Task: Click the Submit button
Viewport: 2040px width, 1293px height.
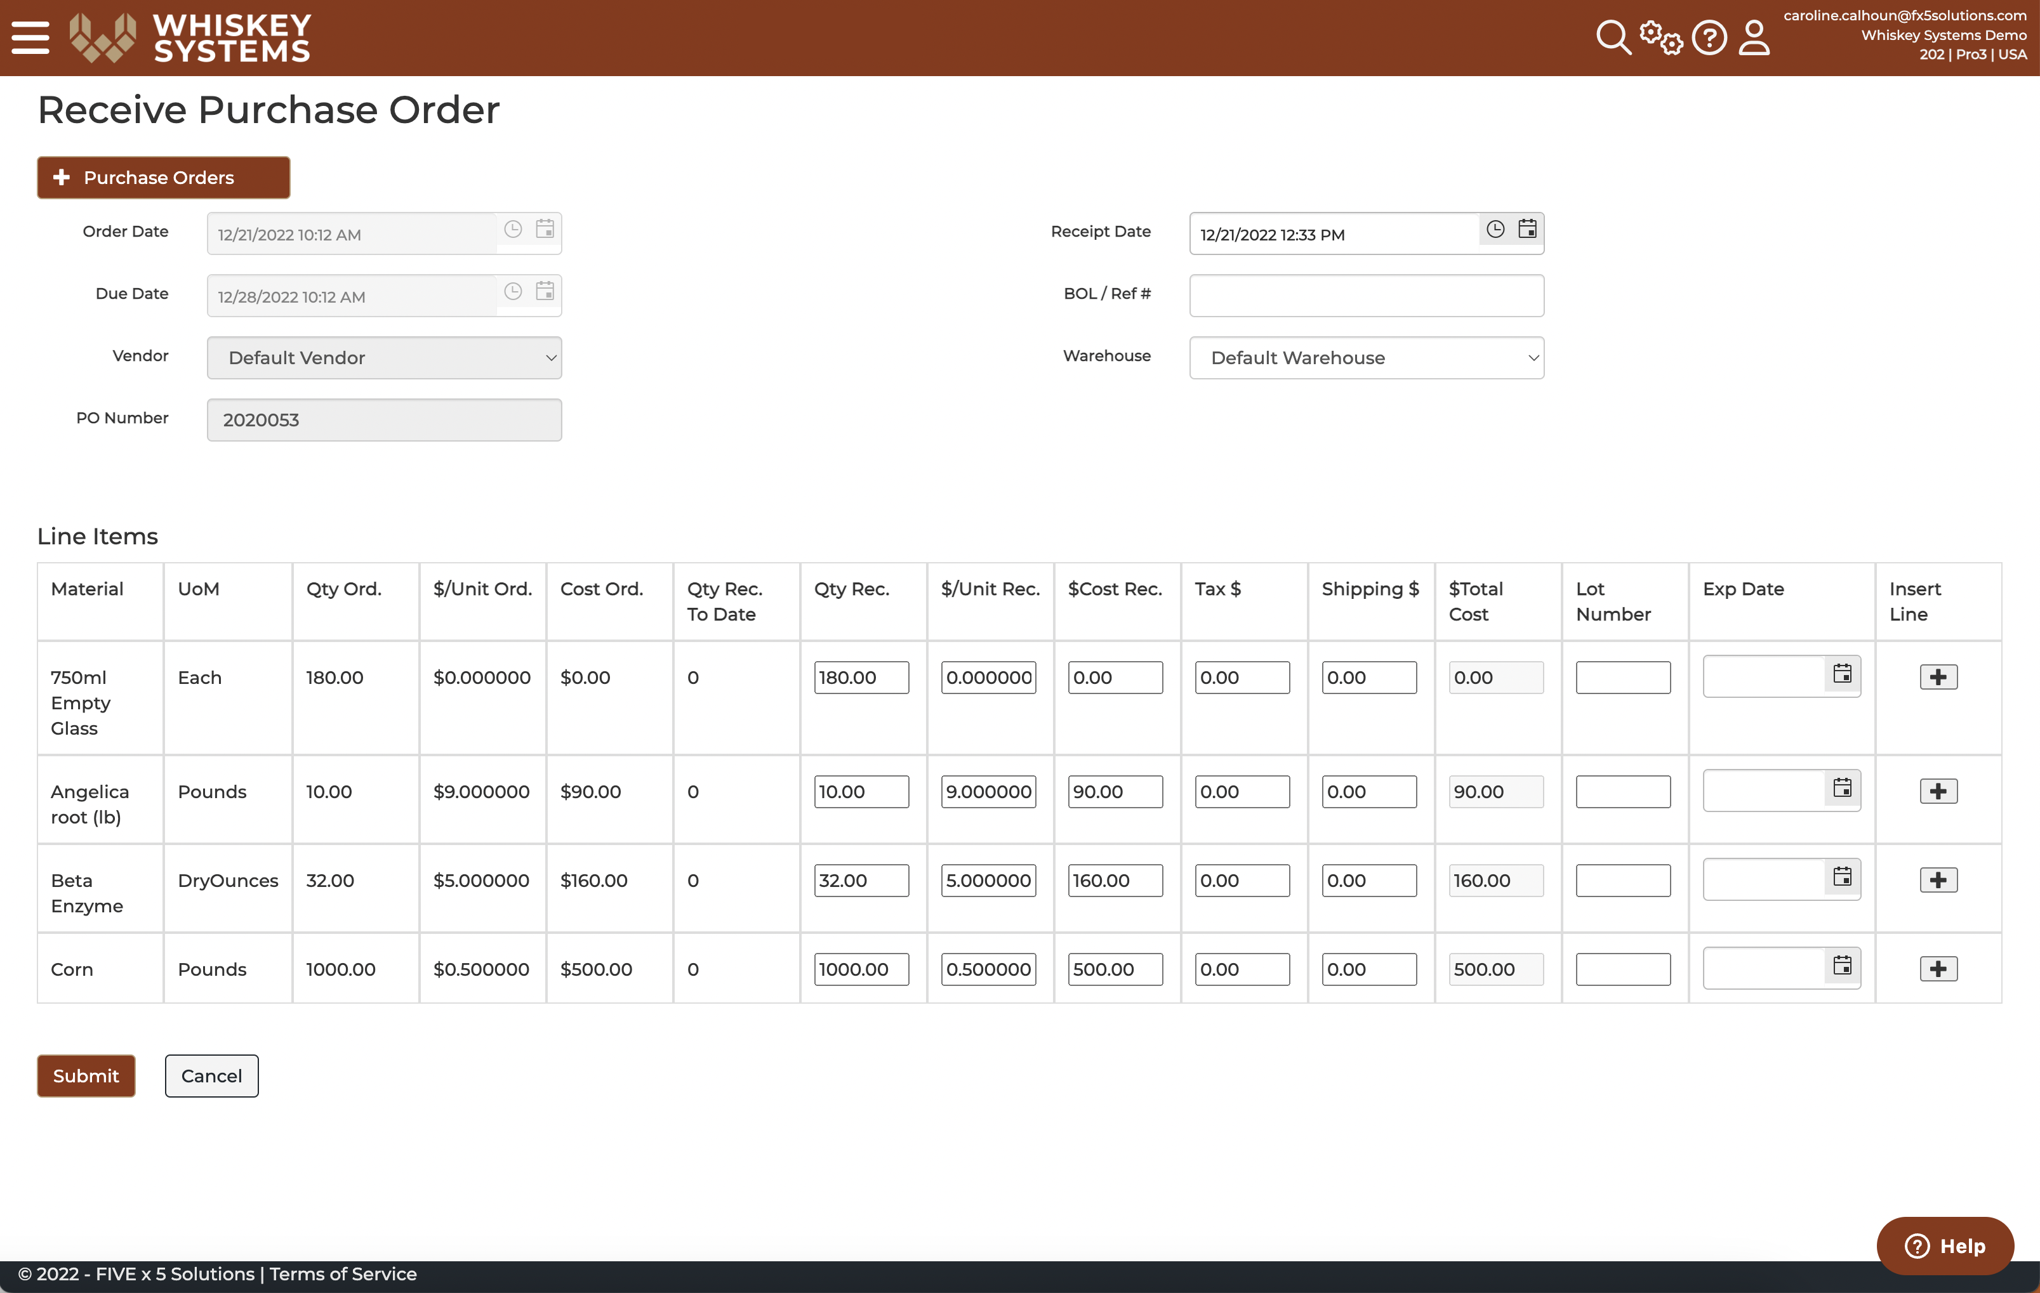Action: (86, 1075)
